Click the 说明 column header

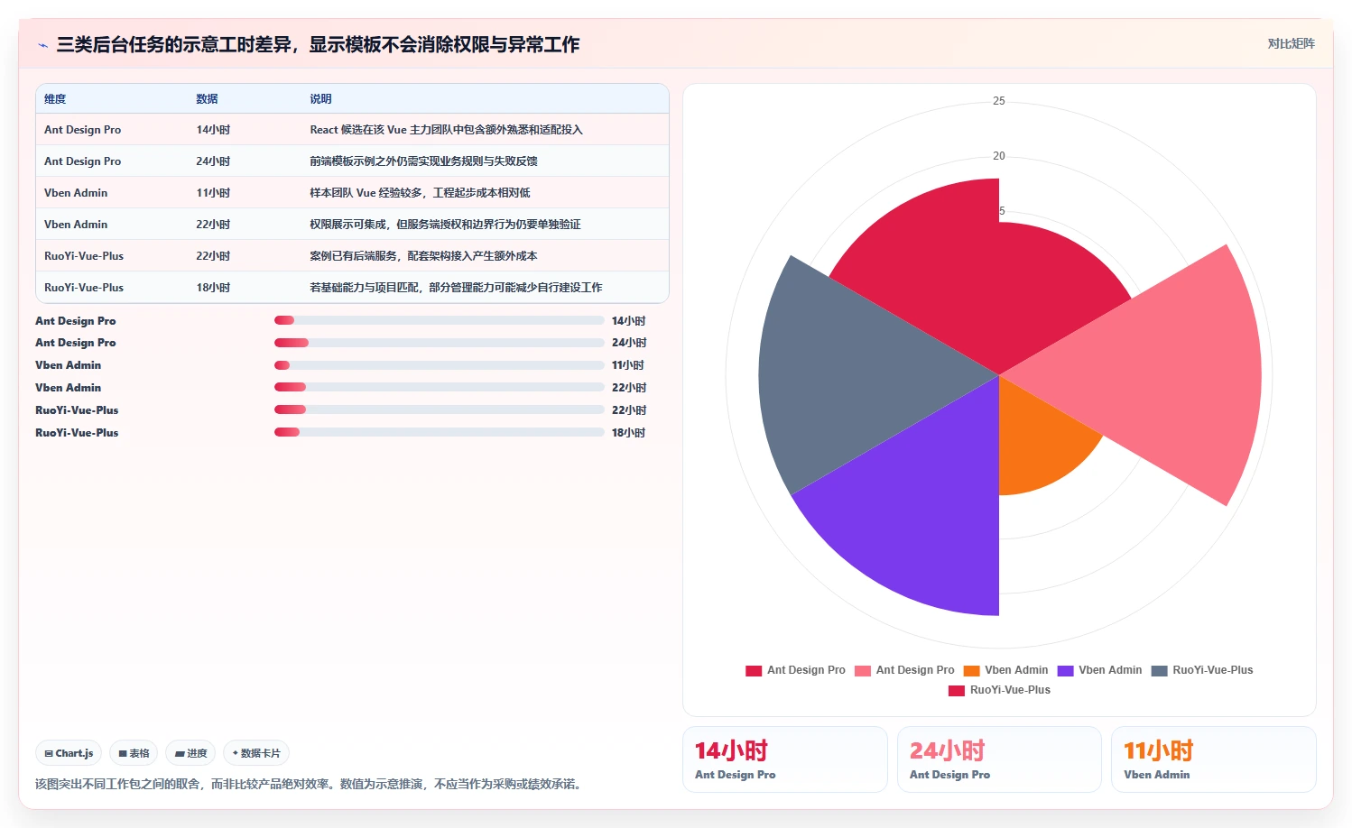coord(320,99)
